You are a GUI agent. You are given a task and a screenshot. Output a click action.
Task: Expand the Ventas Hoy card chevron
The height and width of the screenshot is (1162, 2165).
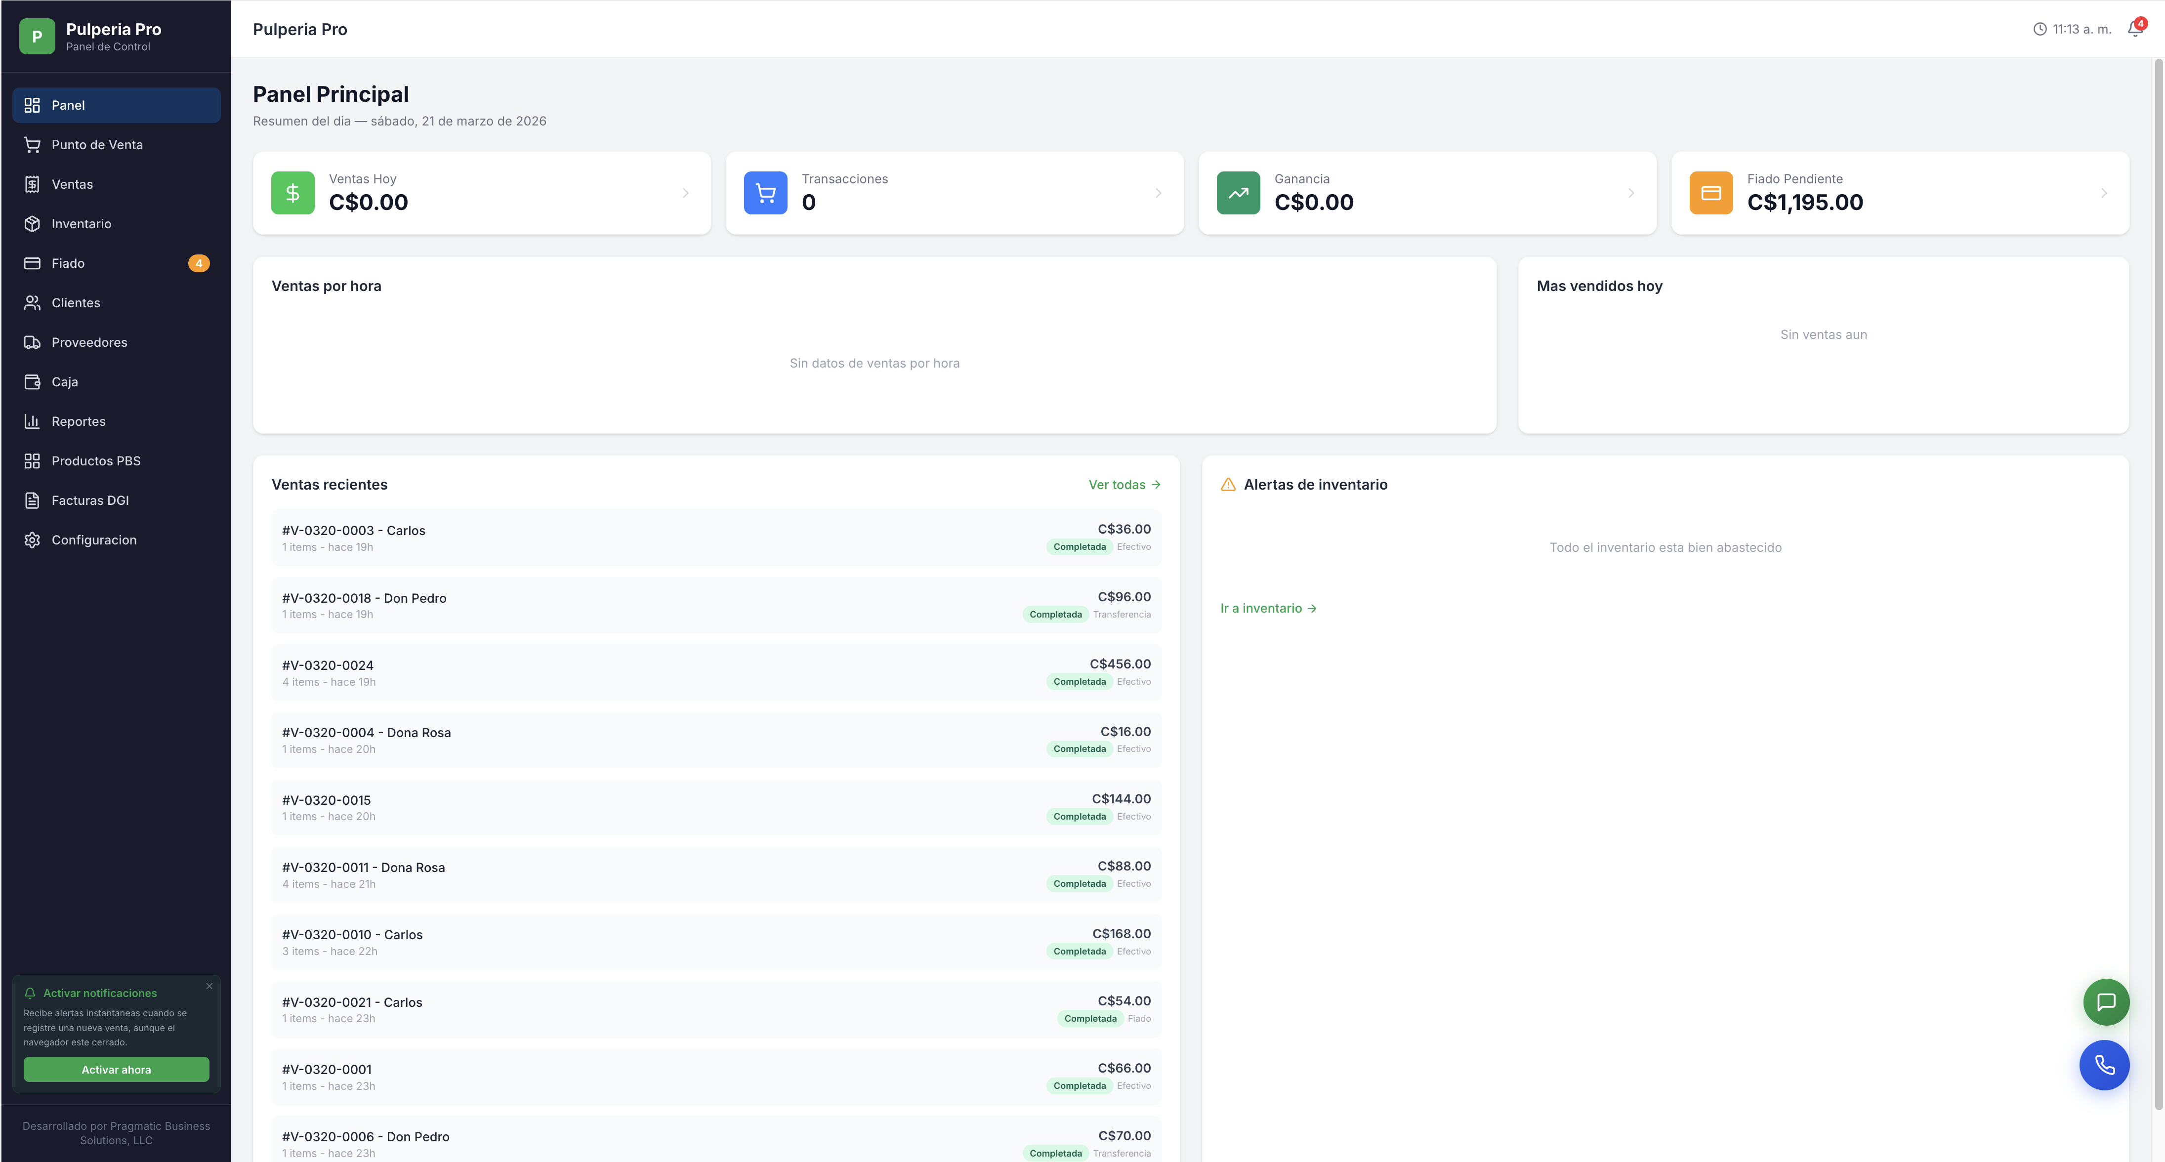click(686, 193)
